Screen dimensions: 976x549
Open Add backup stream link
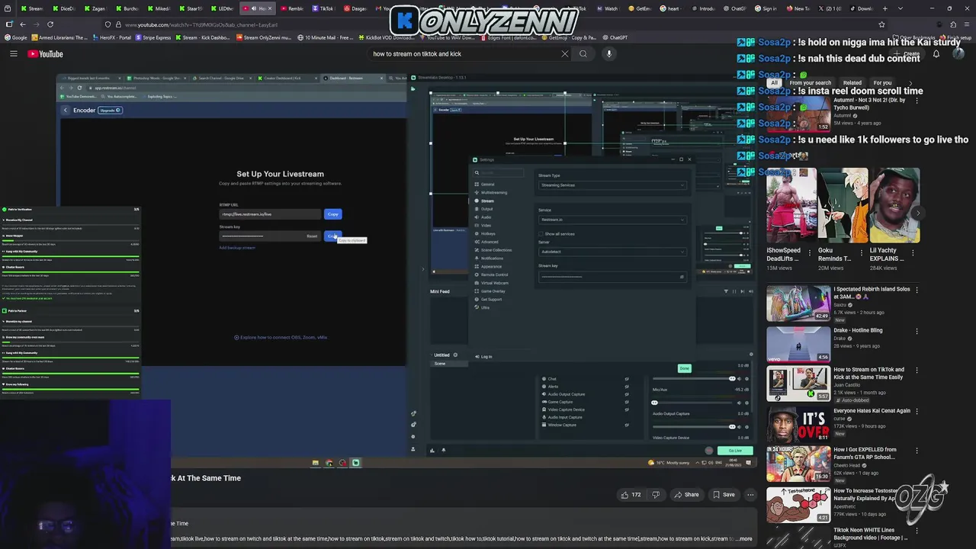point(237,248)
